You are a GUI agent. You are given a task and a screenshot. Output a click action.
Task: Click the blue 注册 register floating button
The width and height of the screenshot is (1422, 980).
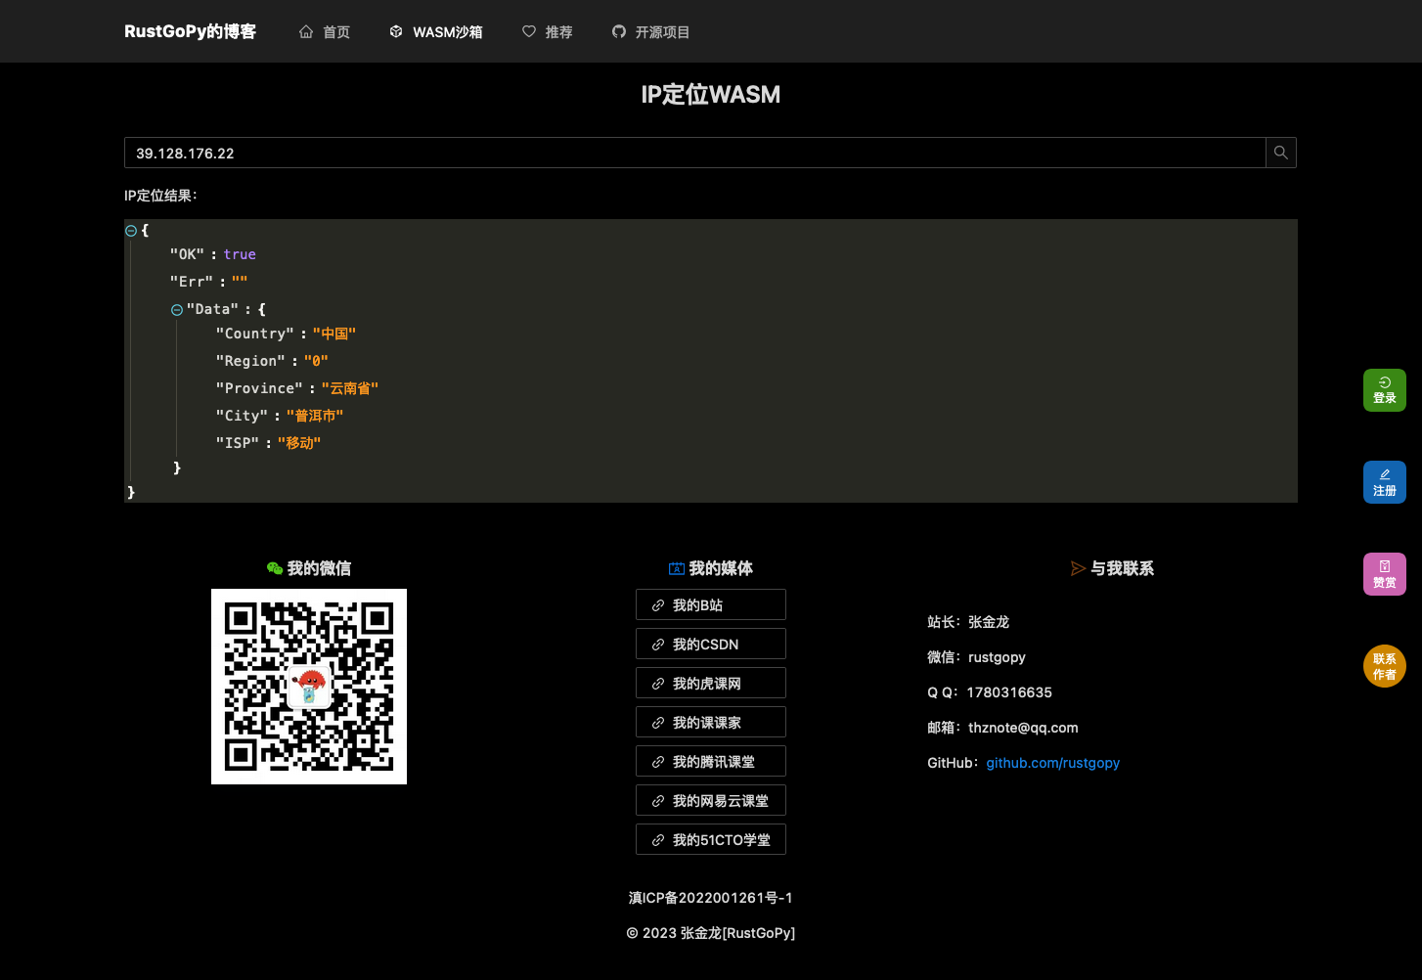[x=1385, y=482]
